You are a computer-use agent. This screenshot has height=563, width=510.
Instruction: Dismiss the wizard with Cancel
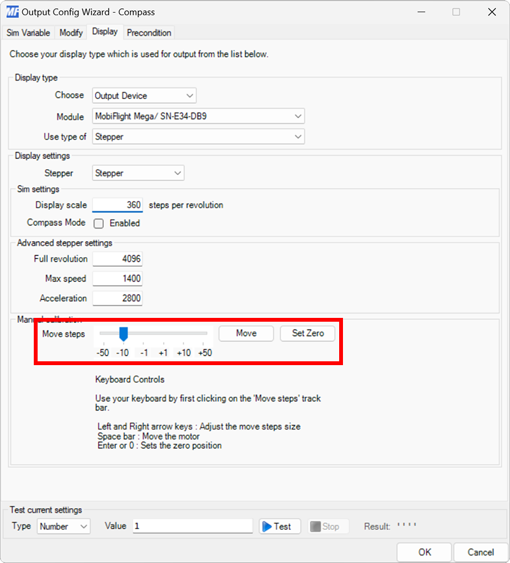pyautogui.click(x=481, y=552)
